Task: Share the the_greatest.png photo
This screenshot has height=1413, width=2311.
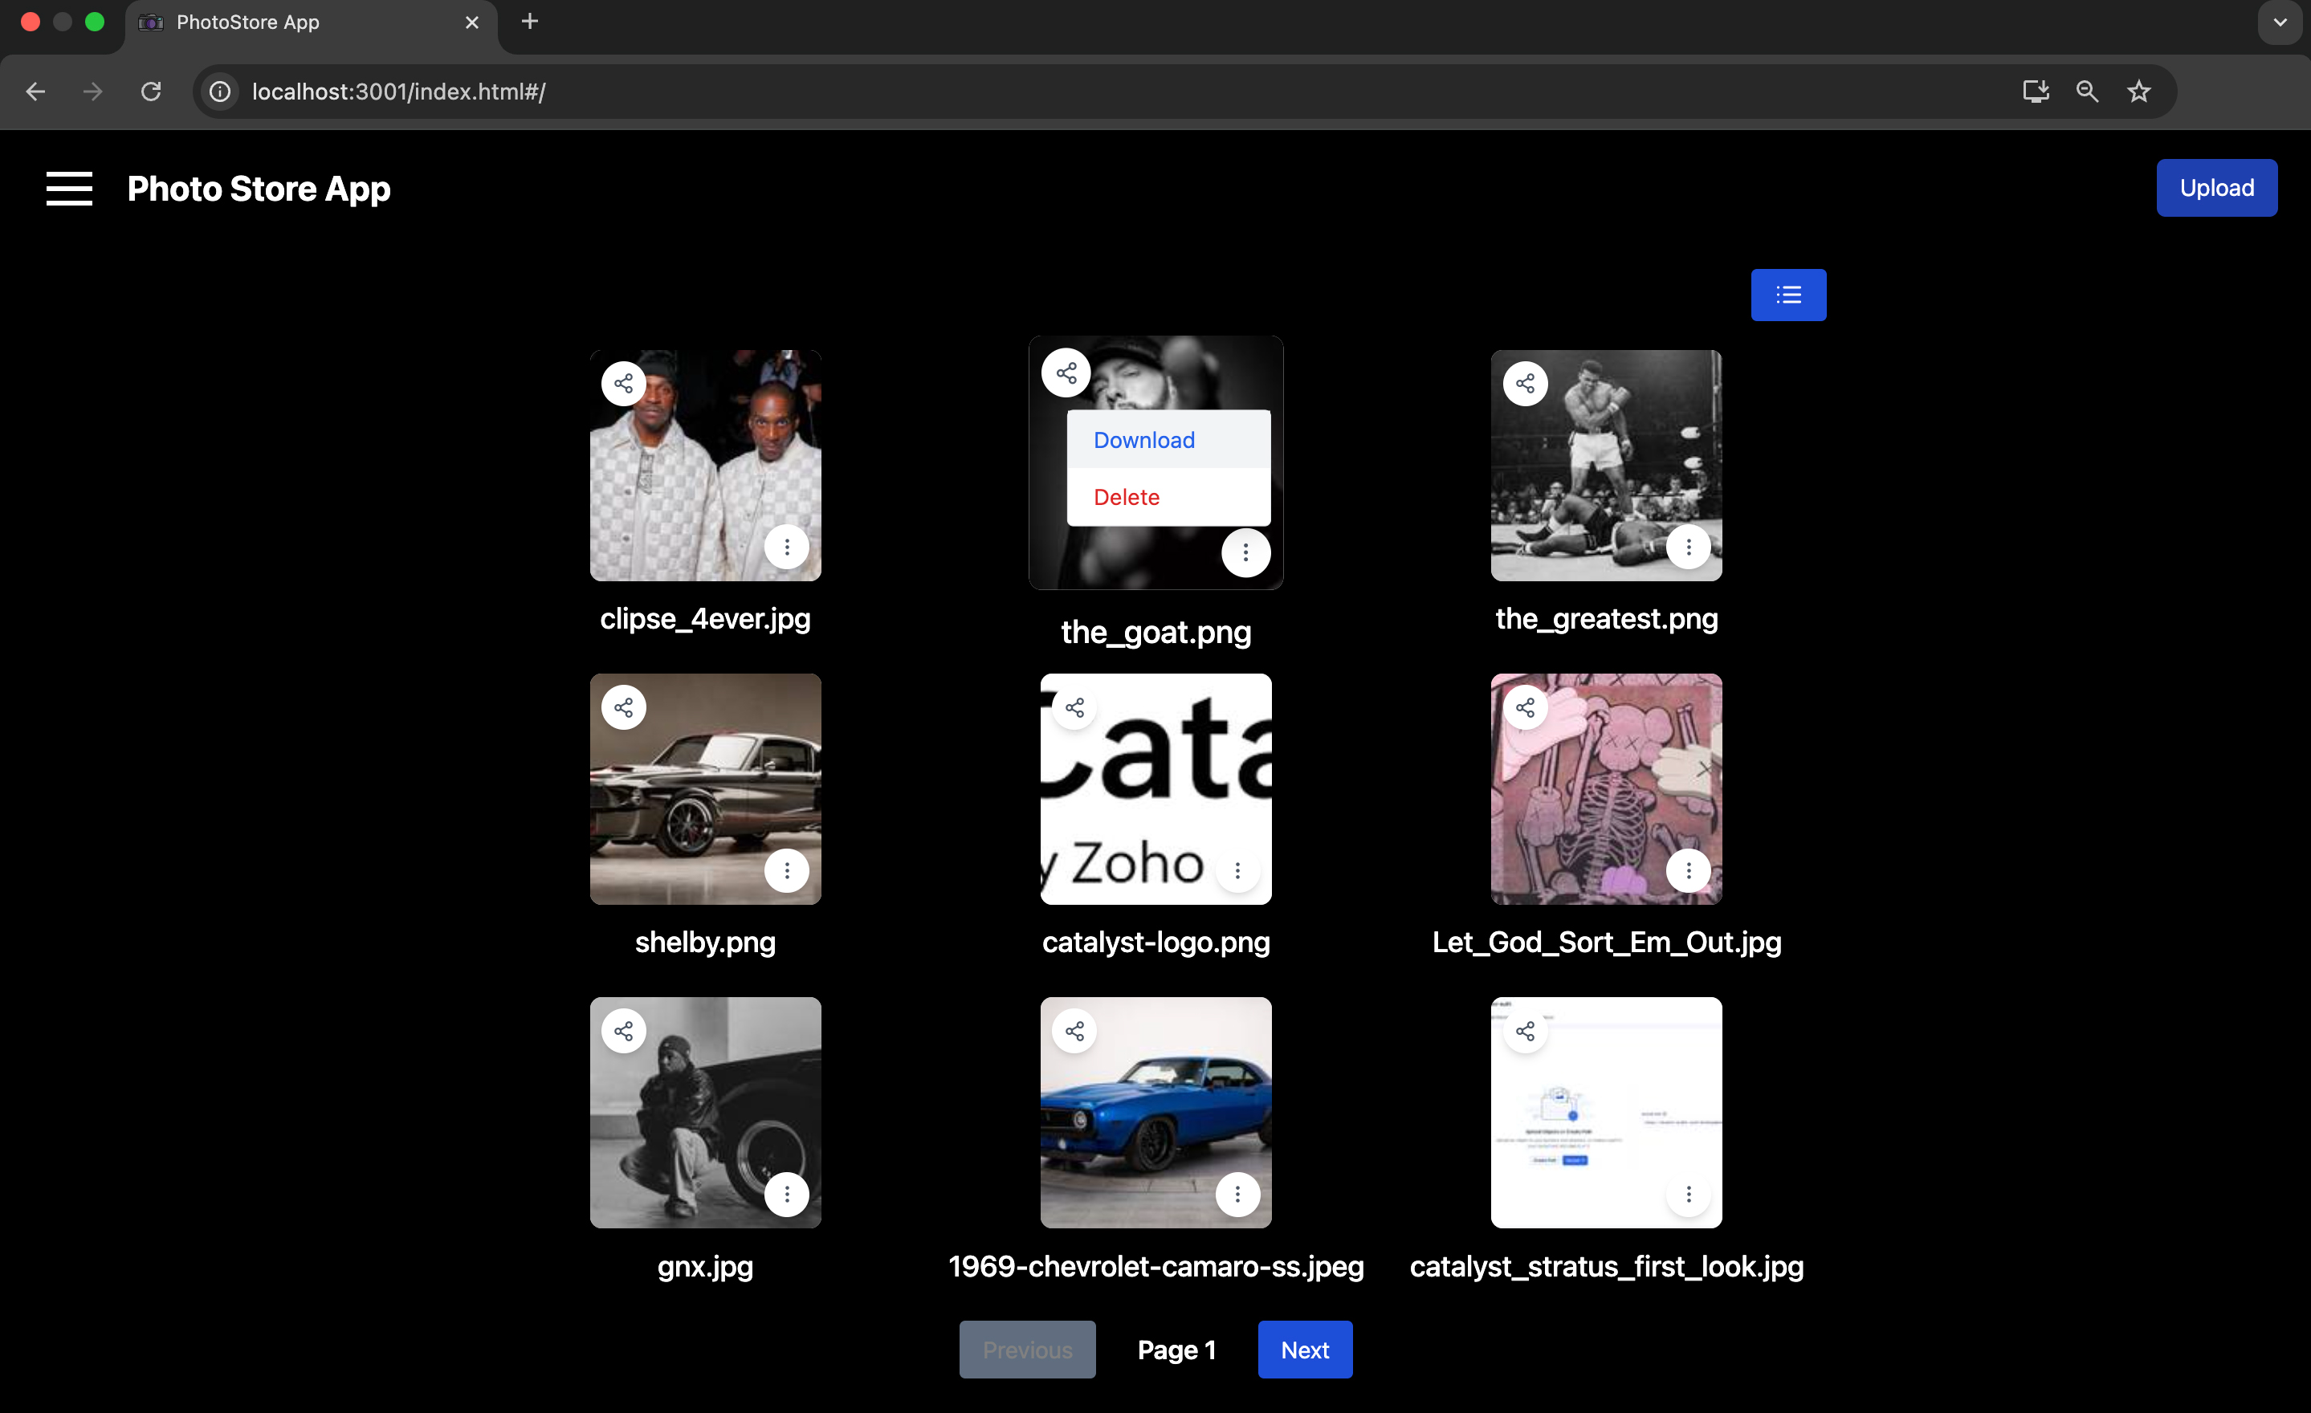Action: [1525, 384]
